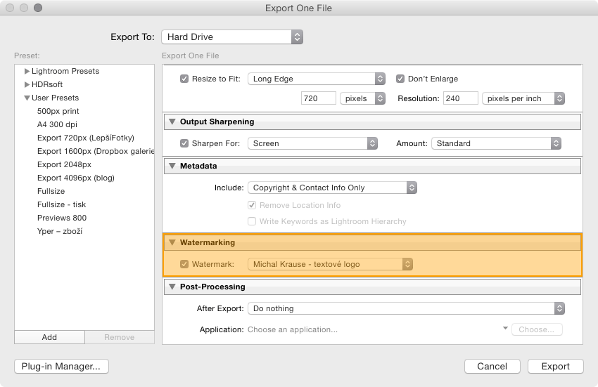The image size is (598, 387).
Task: Collapse the Output Sharpening section triangle
Action: click(172, 122)
